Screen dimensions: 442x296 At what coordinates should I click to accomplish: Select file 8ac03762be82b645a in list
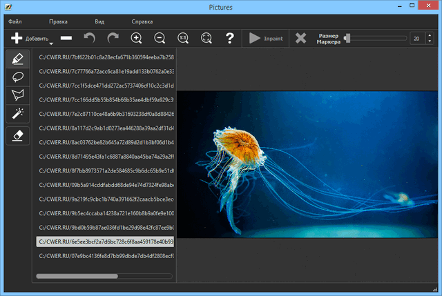[105, 142]
